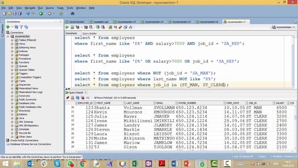Open the Tools menu
The width and height of the screenshot is (298, 168).
[70, 8]
